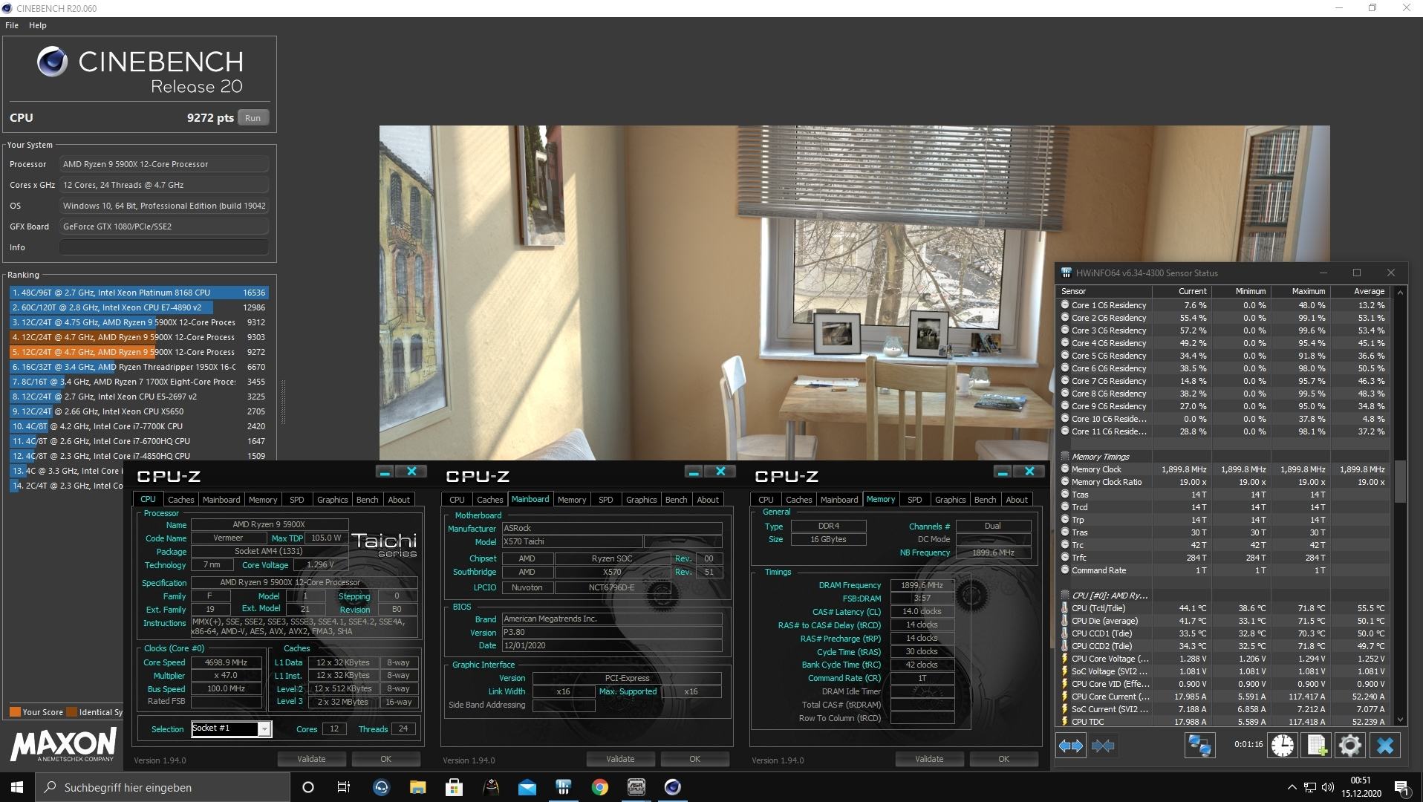This screenshot has height=802, width=1423.
Task: Click HWiNFO sensor list vertical scrollbar
Action: [x=1400, y=481]
